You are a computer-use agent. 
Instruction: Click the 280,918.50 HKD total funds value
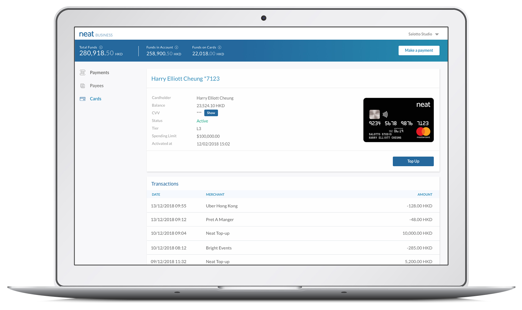(101, 53)
